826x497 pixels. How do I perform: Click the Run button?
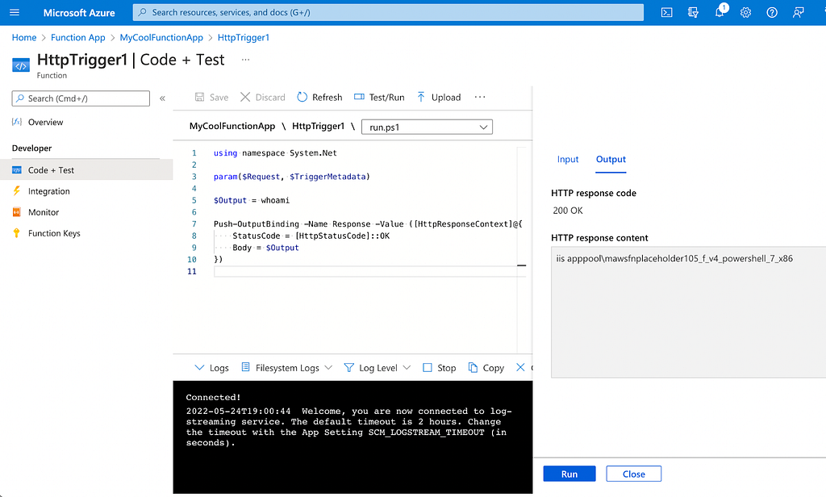(569, 474)
